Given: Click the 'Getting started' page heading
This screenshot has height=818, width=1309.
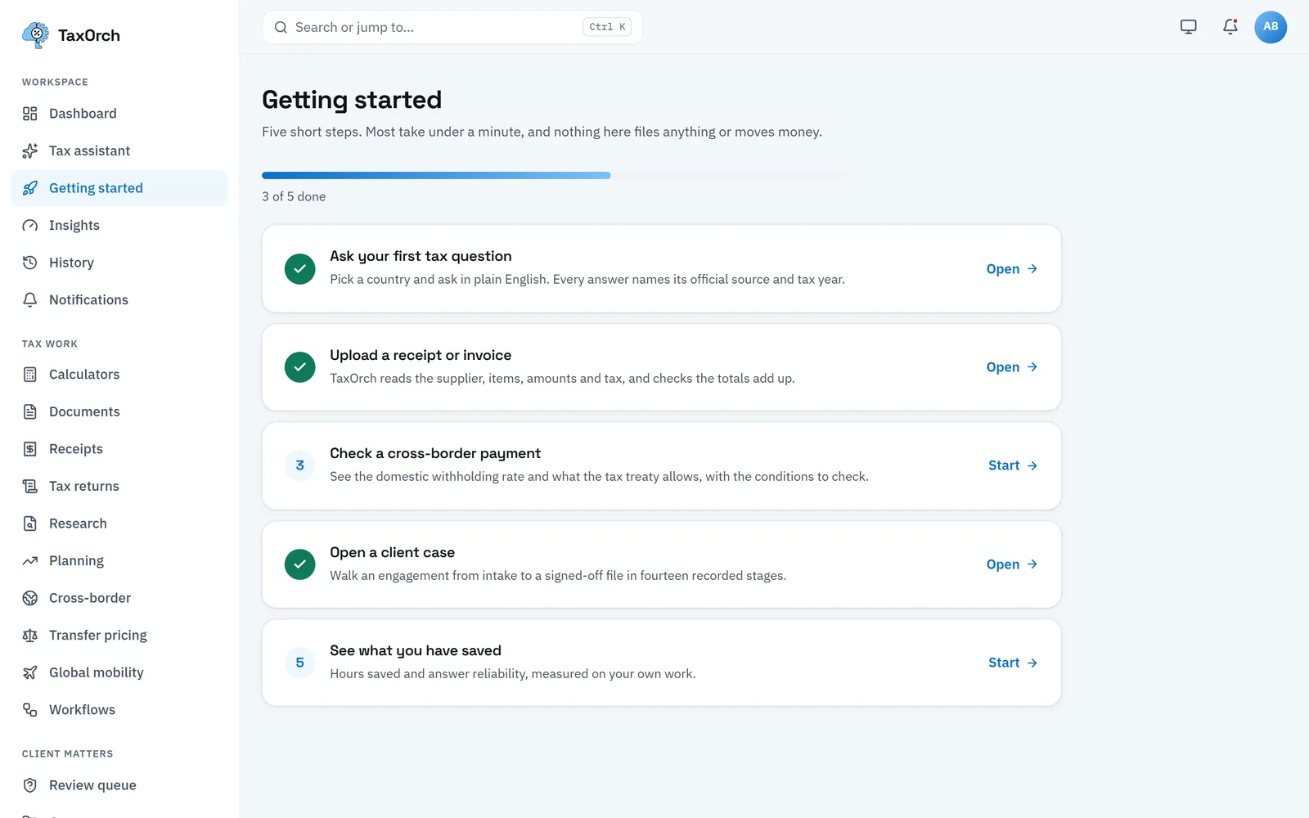Looking at the screenshot, I should 352,100.
